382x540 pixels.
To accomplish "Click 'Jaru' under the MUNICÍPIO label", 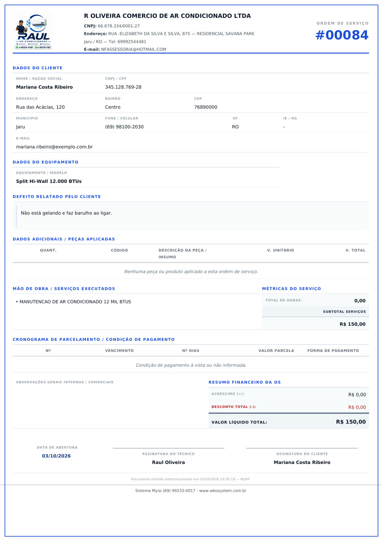I will point(20,127).
